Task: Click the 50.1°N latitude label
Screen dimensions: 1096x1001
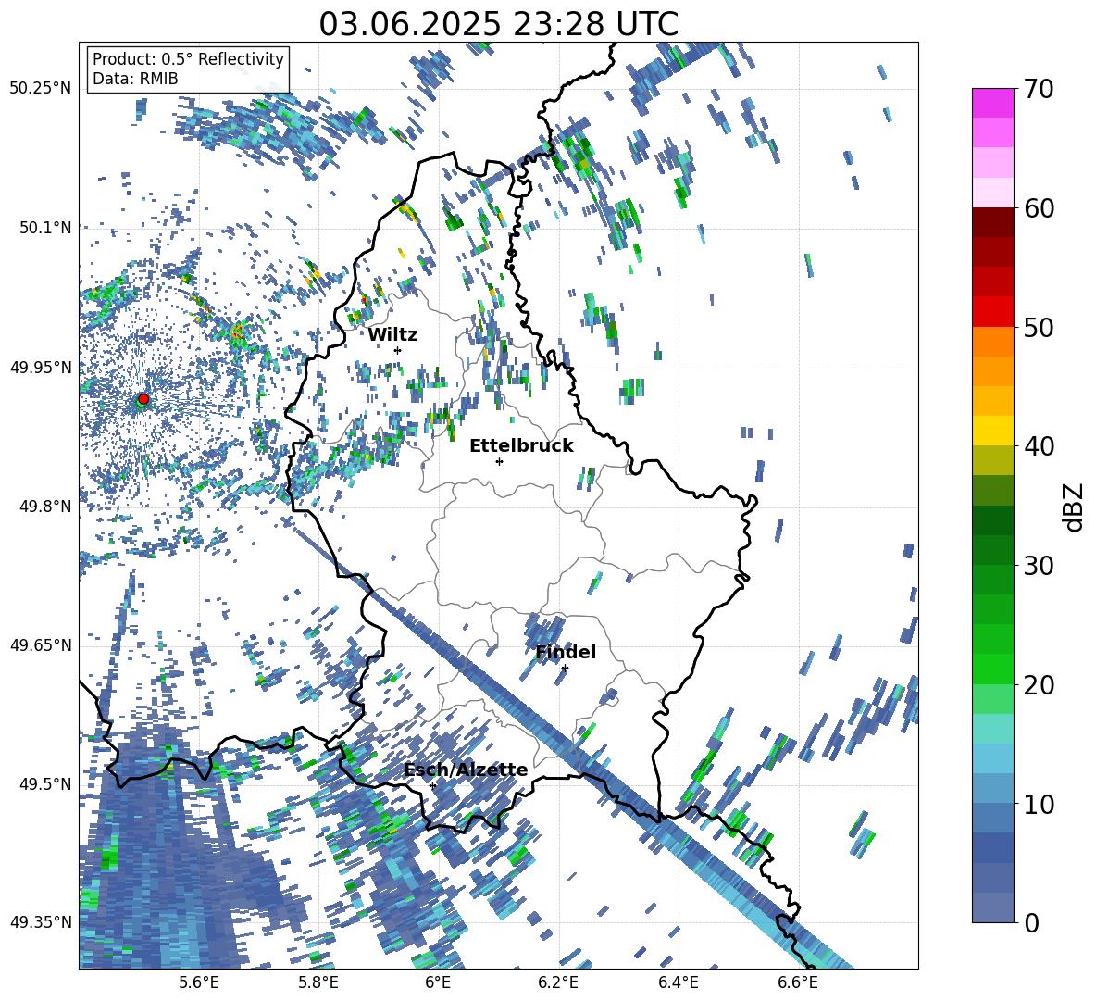Action: pyautogui.click(x=45, y=228)
